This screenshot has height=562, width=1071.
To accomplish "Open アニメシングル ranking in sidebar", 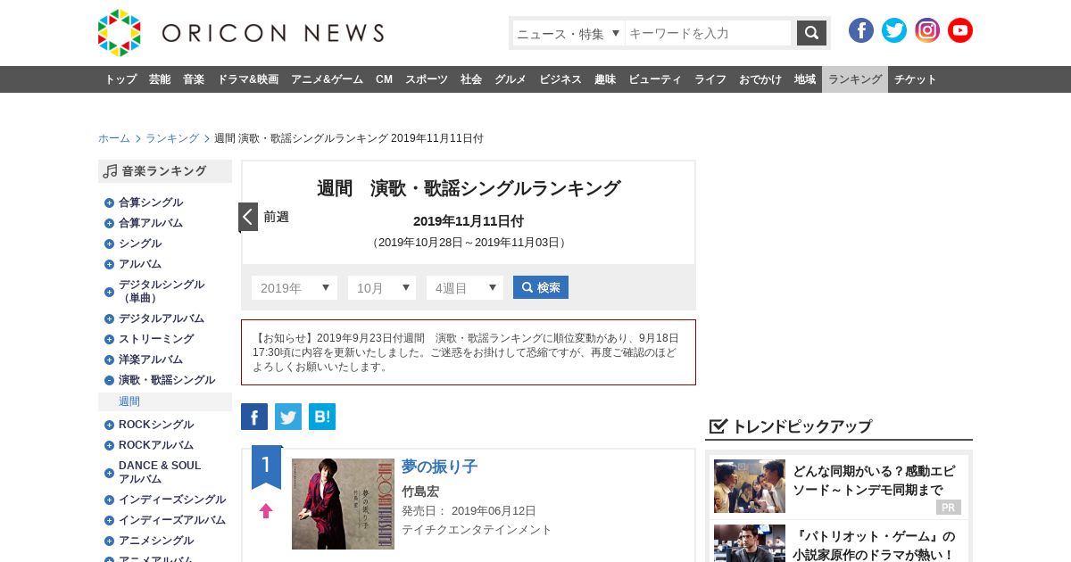I will click(156, 541).
